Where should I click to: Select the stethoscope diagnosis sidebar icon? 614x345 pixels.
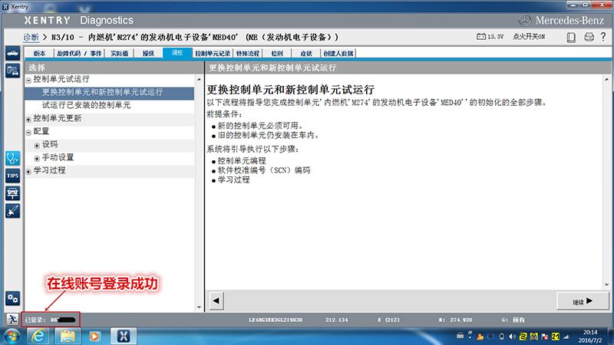coord(12,159)
